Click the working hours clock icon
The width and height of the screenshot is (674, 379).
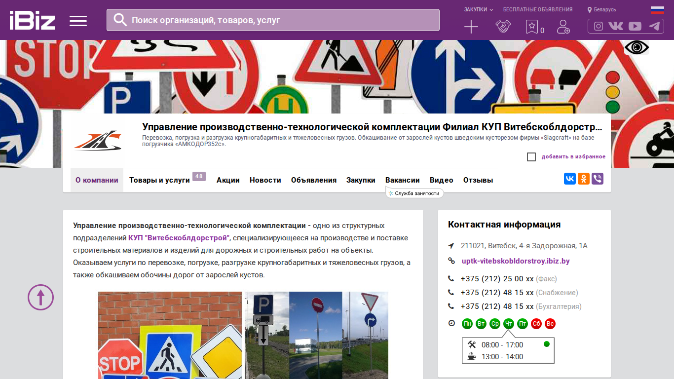coord(451,324)
